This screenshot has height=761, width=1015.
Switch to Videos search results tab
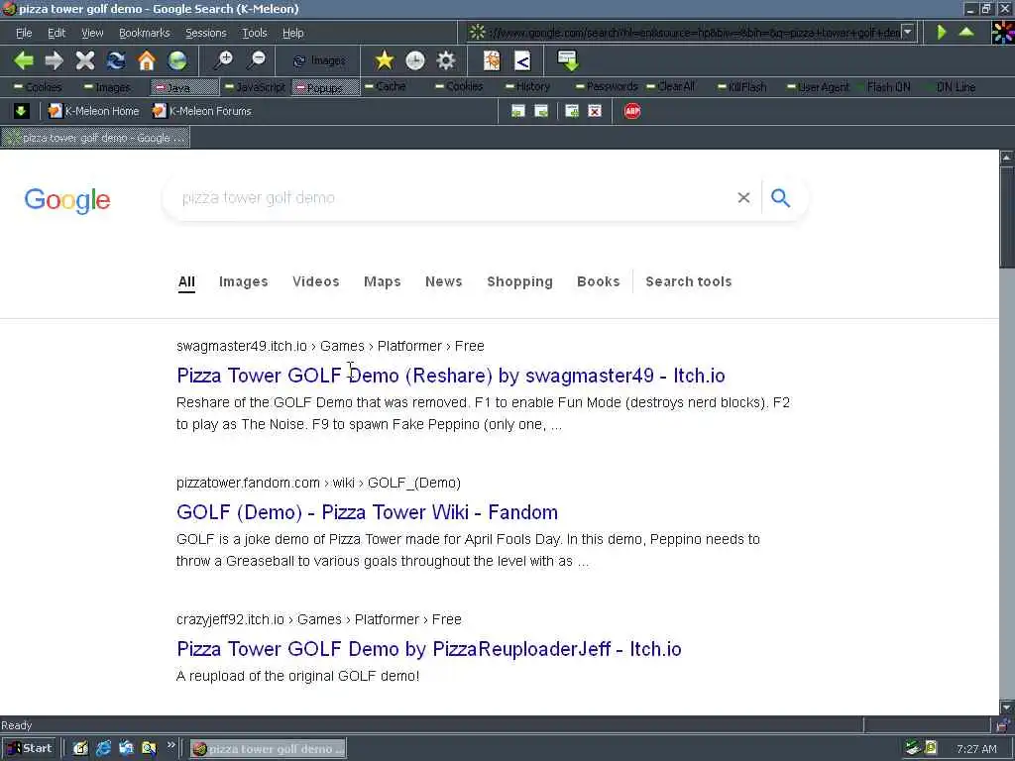pyautogui.click(x=316, y=281)
